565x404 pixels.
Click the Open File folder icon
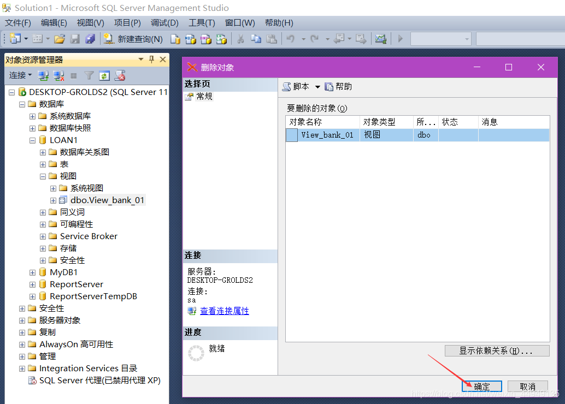click(x=60, y=39)
